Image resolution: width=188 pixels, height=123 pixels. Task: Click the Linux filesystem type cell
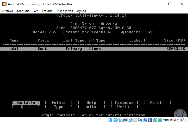[x=95, y=49]
